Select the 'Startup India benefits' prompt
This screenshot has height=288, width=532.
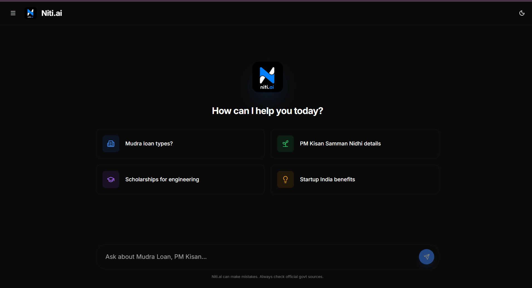click(327, 180)
